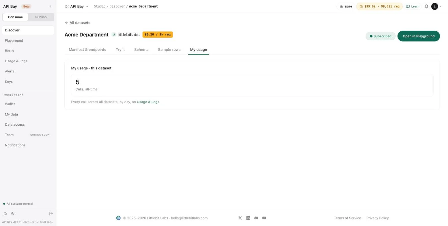Select Manifest & endpoints tab
The width and height of the screenshot is (448, 226).
pos(87,50)
